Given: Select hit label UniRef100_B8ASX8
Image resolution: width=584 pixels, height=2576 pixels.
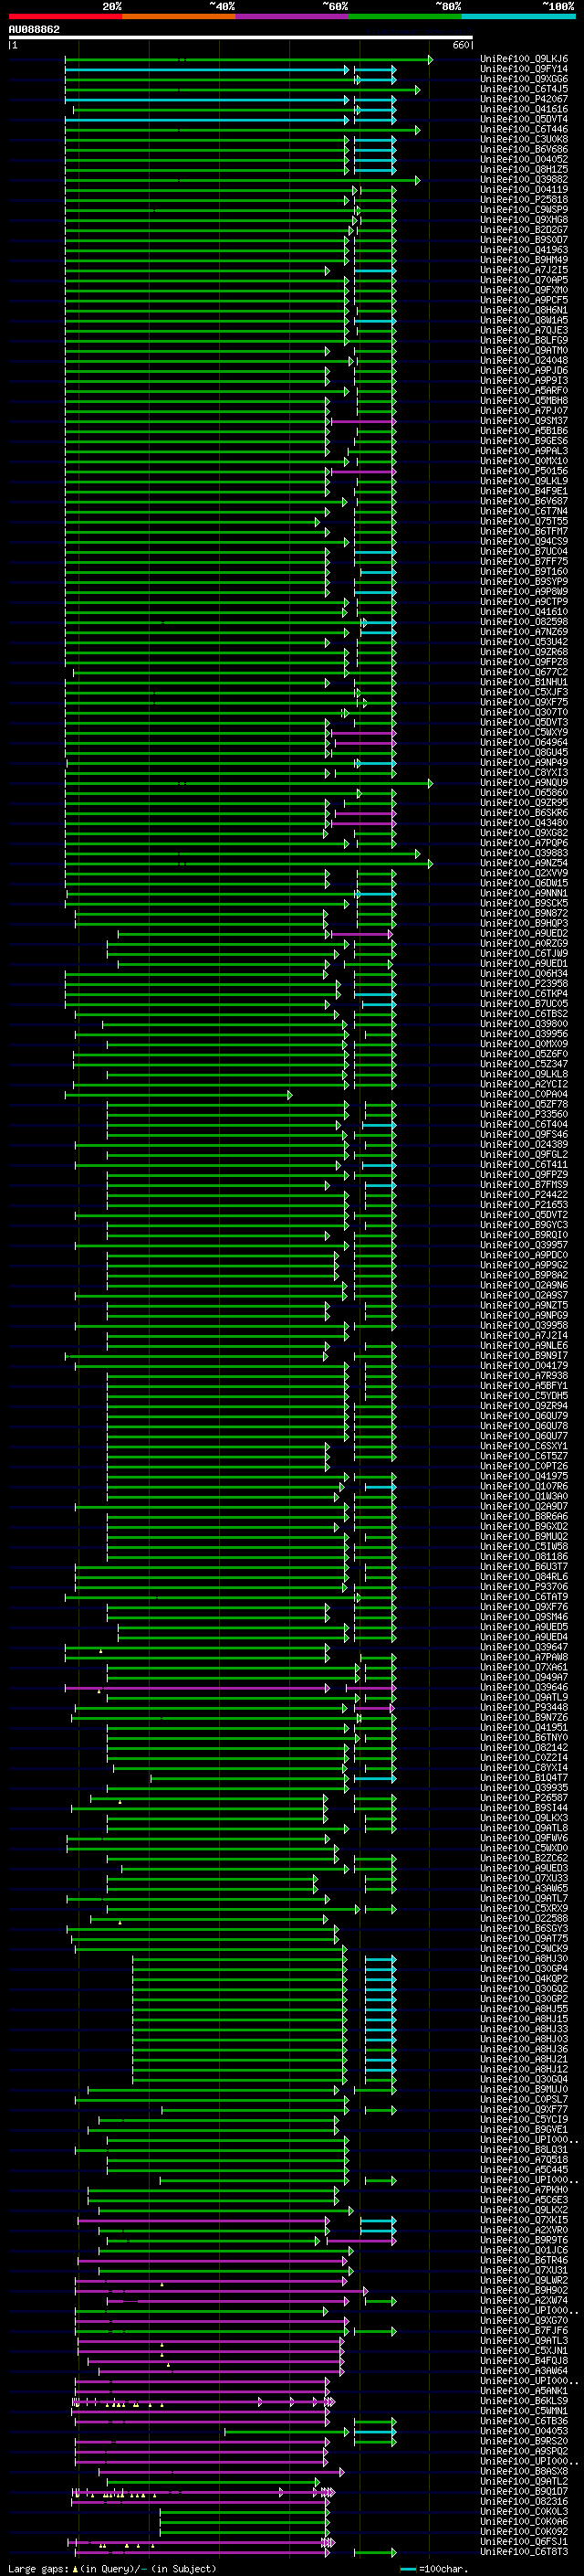Looking at the screenshot, I should point(524,2471).
